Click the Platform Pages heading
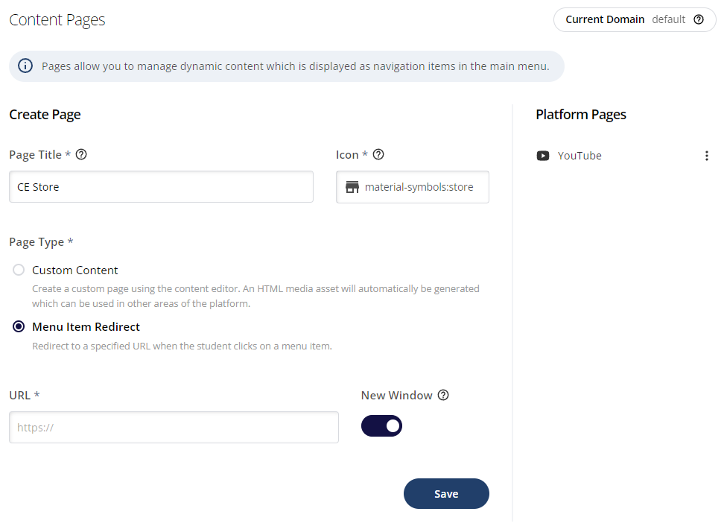 (581, 115)
